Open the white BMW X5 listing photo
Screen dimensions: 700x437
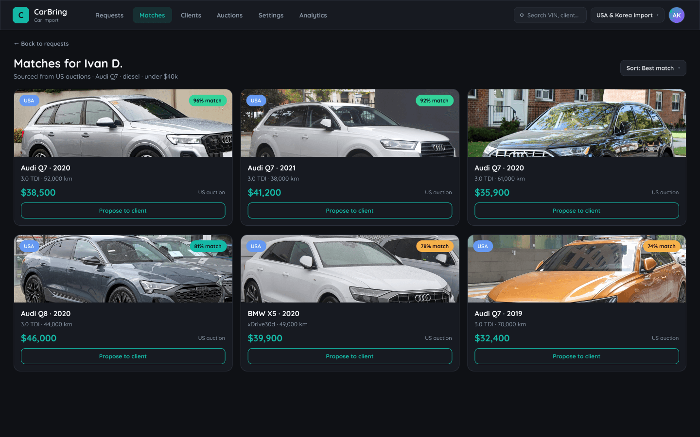[350, 269]
